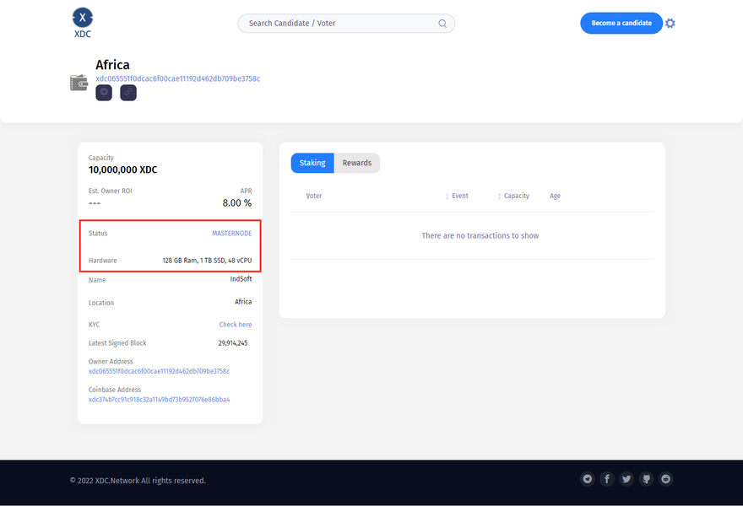Open the footer Facebook icon
This screenshot has width=743, height=506.
(x=607, y=479)
